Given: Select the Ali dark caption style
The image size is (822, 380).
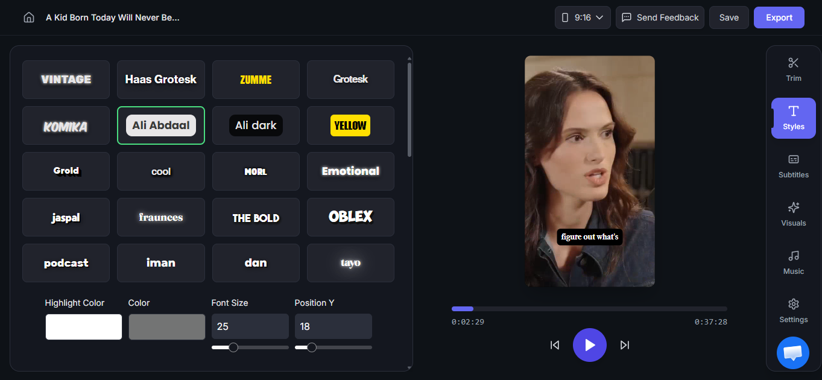Looking at the screenshot, I should point(256,125).
